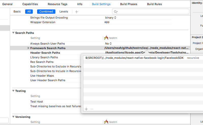Click the testrn target icon under Search Paths
The image size is (203, 125).
tap(106, 38)
